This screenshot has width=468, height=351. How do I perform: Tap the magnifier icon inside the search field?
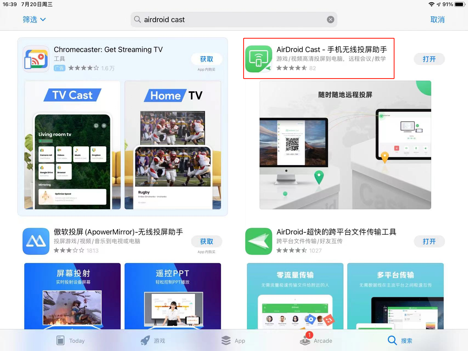(x=137, y=19)
